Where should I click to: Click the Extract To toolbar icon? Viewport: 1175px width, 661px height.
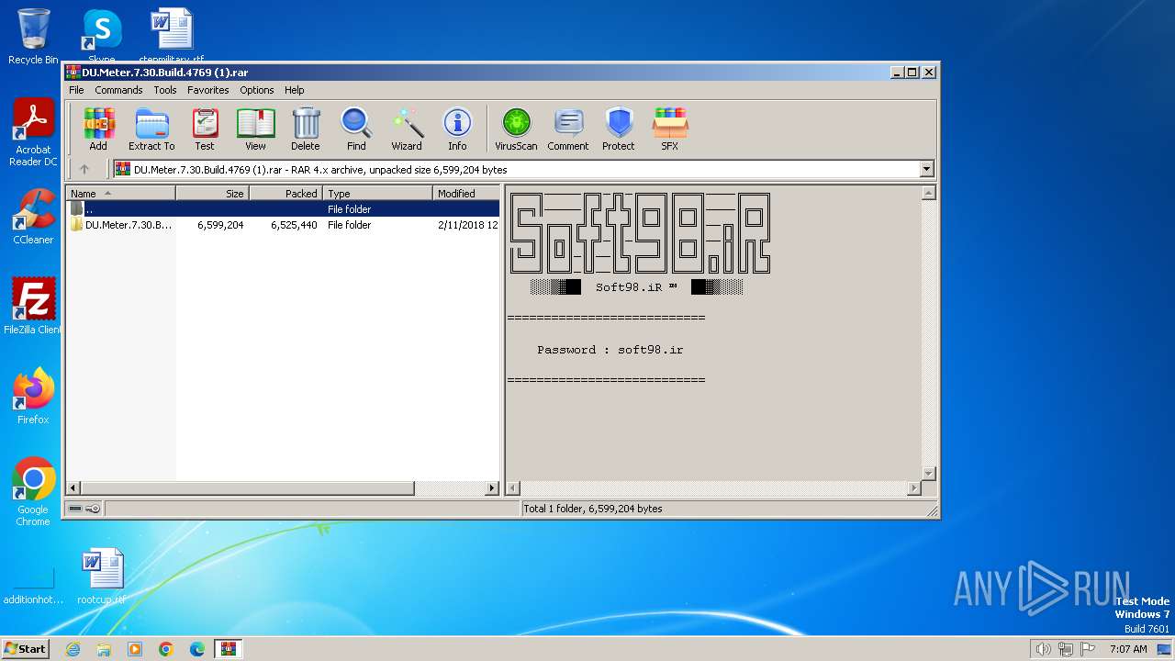(x=151, y=129)
